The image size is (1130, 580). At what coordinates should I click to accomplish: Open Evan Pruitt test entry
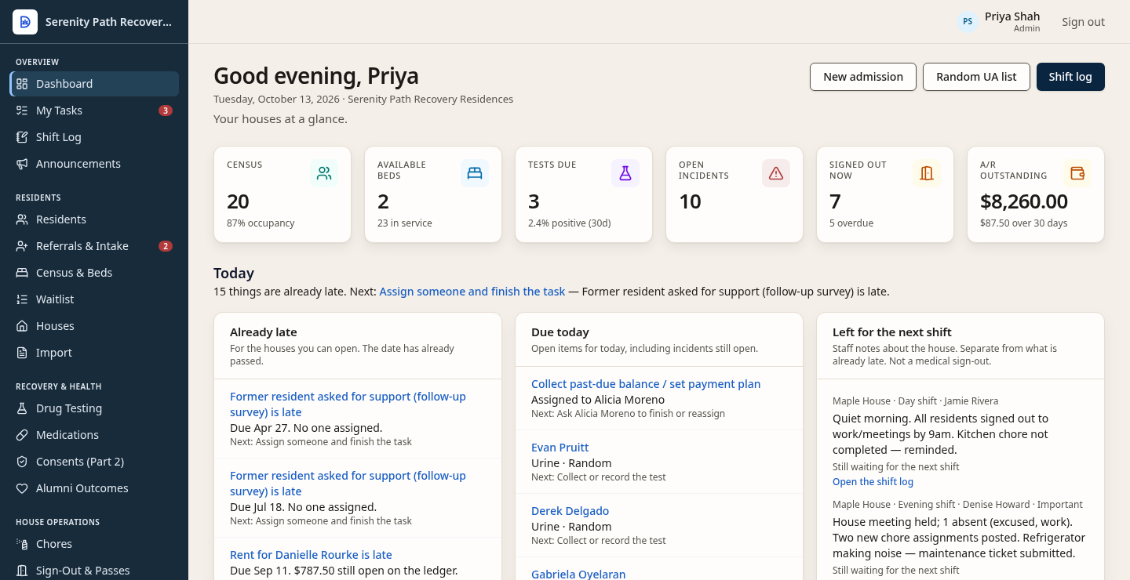click(560, 448)
